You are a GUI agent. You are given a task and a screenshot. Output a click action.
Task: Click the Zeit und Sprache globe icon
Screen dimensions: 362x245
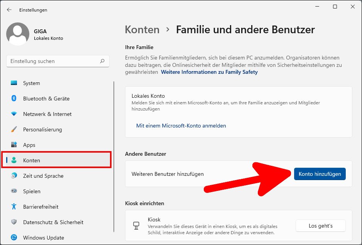click(x=14, y=176)
